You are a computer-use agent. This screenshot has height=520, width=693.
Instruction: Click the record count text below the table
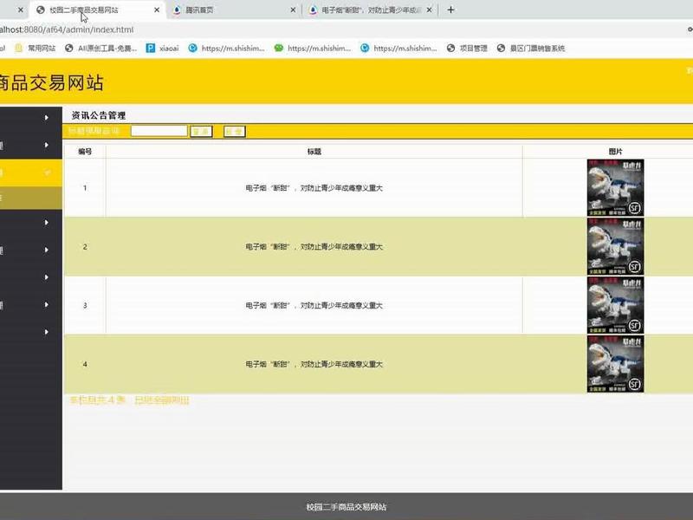tap(129, 400)
